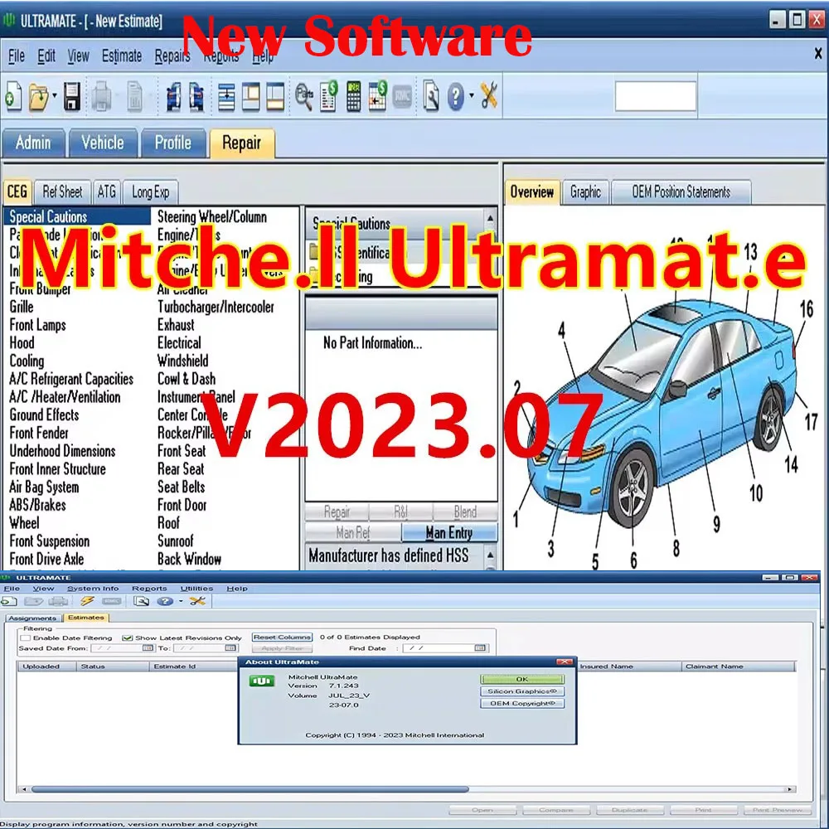The width and height of the screenshot is (829, 829).
Task: Select the Parts lookup magnifier icon
Action: click(306, 95)
